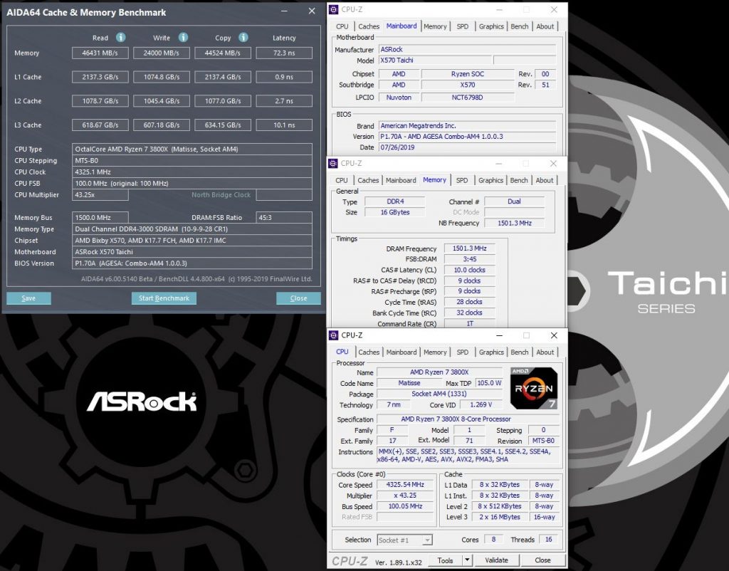729x571 pixels.
Task: Close the AIDA64 benchmark window with X
Action: pyautogui.click(x=312, y=11)
